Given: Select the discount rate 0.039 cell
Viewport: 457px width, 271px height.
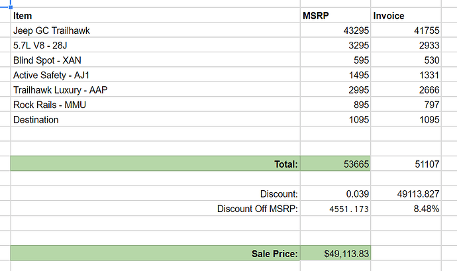Looking at the screenshot, I should (335, 193).
